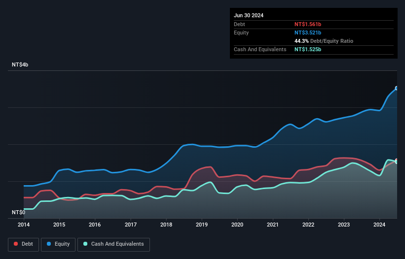The height and width of the screenshot is (259, 405).
Task: Select the 2021 x-axis label
Action: tap(273, 225)
